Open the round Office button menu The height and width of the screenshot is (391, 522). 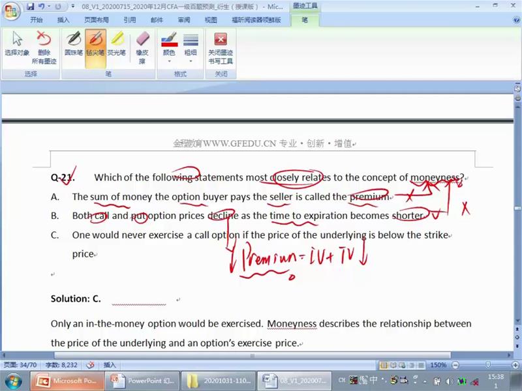(x=11, y=10)
